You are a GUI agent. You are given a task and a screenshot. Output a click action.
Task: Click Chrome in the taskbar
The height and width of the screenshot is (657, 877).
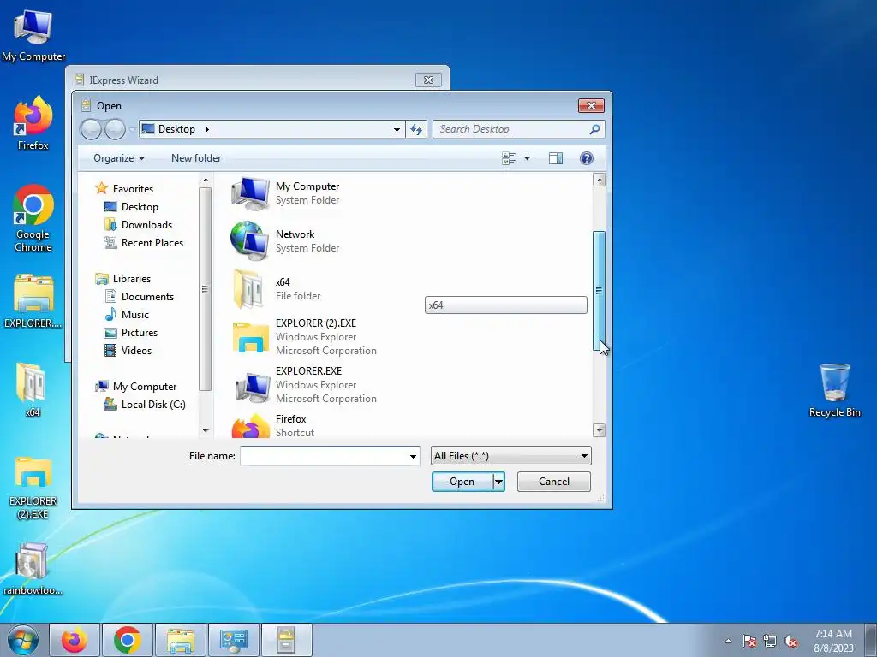[x=128, y=640]
